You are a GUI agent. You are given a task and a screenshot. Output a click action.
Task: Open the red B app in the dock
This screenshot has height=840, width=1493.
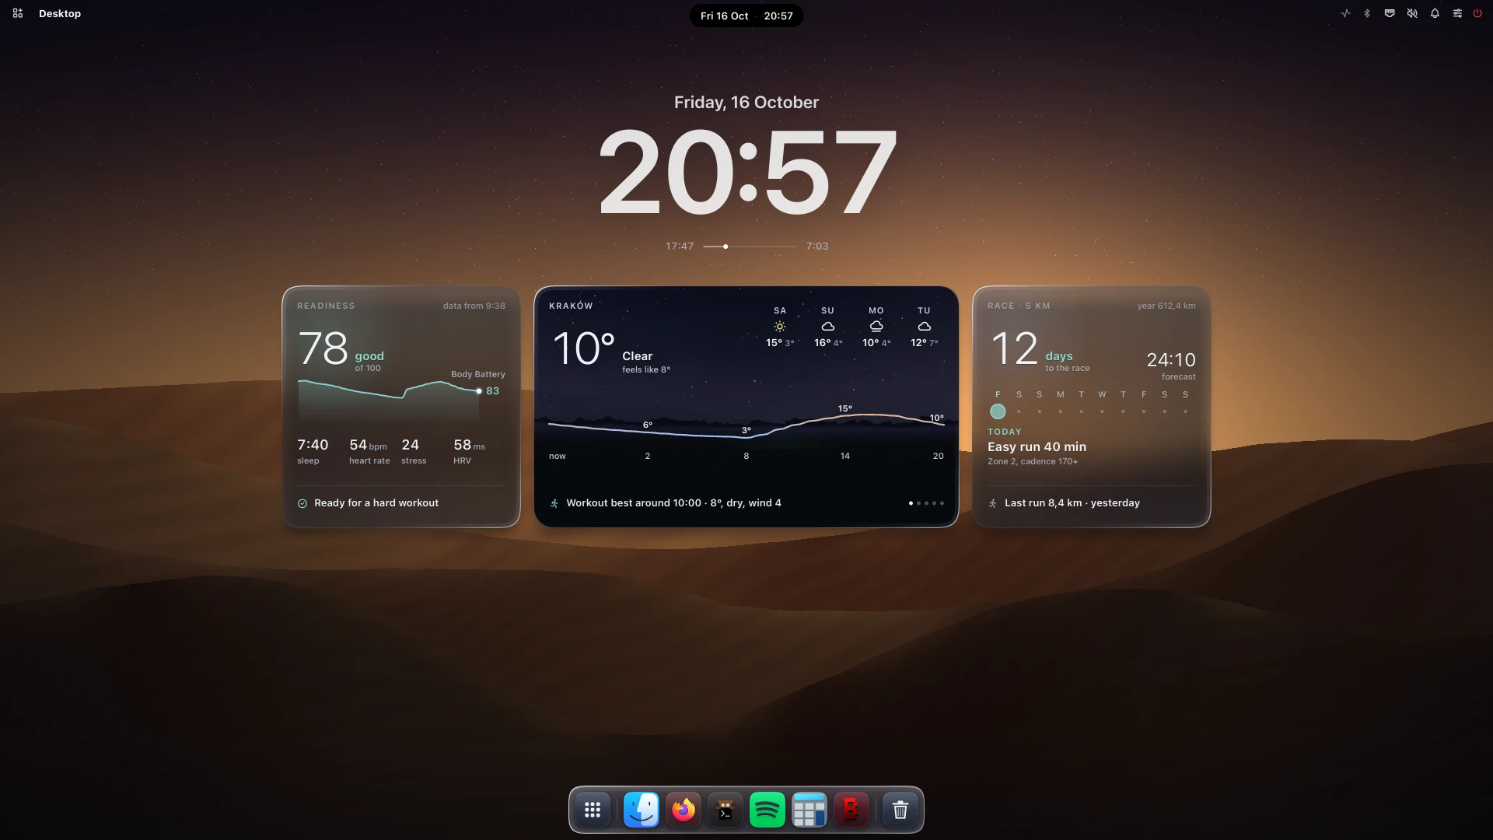point(851,810)
